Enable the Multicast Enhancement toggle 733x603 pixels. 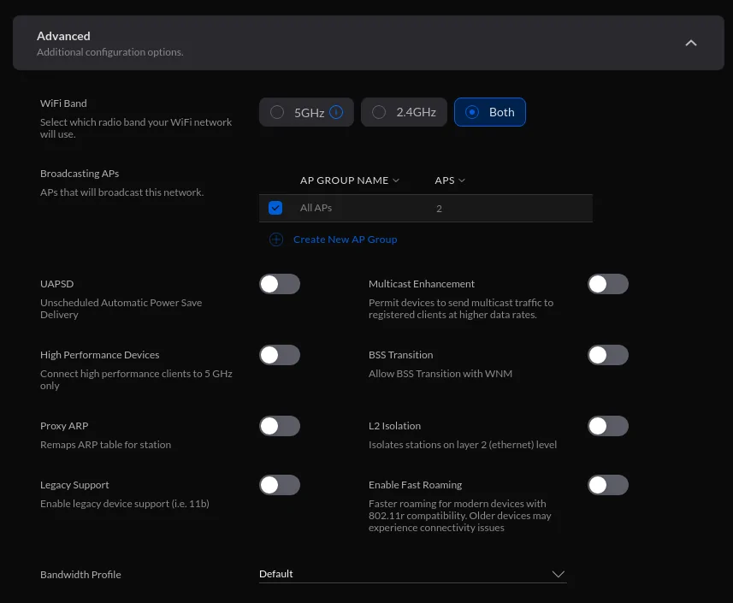pos(608,284)
